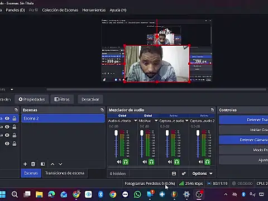Open the Captura de audio channel dropdown arrow
The image size is (268, 201).
[186, 121]
